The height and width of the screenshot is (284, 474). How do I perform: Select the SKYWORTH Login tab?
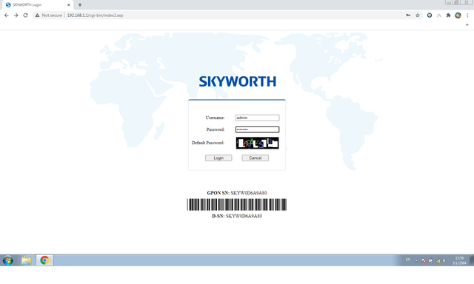(38, 5)
